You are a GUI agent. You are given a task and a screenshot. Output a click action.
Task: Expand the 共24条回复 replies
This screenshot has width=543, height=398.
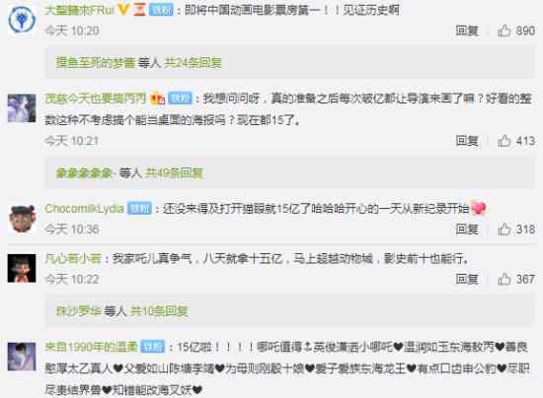click(193, 63)
